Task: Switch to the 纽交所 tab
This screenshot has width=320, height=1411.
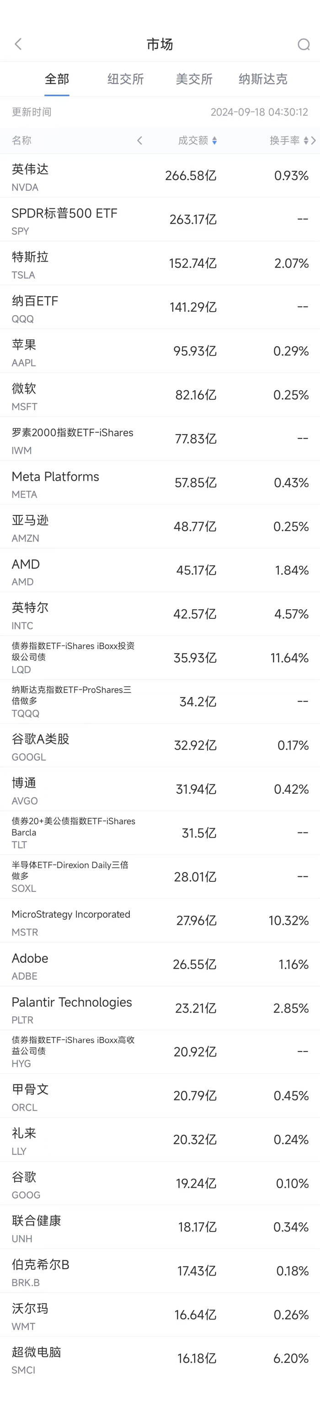Action: (125, 80)
